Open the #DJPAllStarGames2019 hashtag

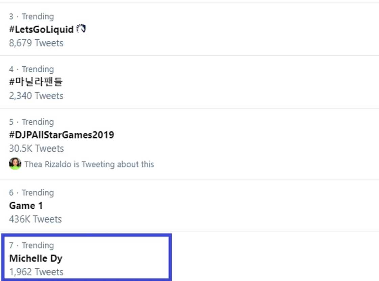click(x=62, y=135)
